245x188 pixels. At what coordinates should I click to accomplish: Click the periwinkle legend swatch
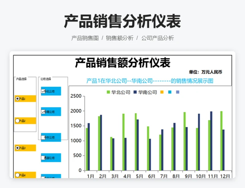(178, 92)
